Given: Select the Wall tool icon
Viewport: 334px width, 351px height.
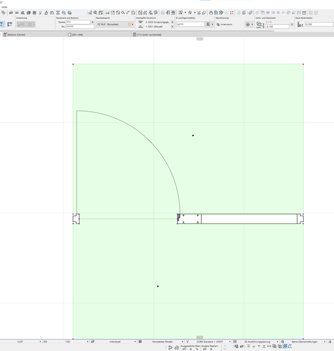Looking at the screenshot, I should 11,13.
